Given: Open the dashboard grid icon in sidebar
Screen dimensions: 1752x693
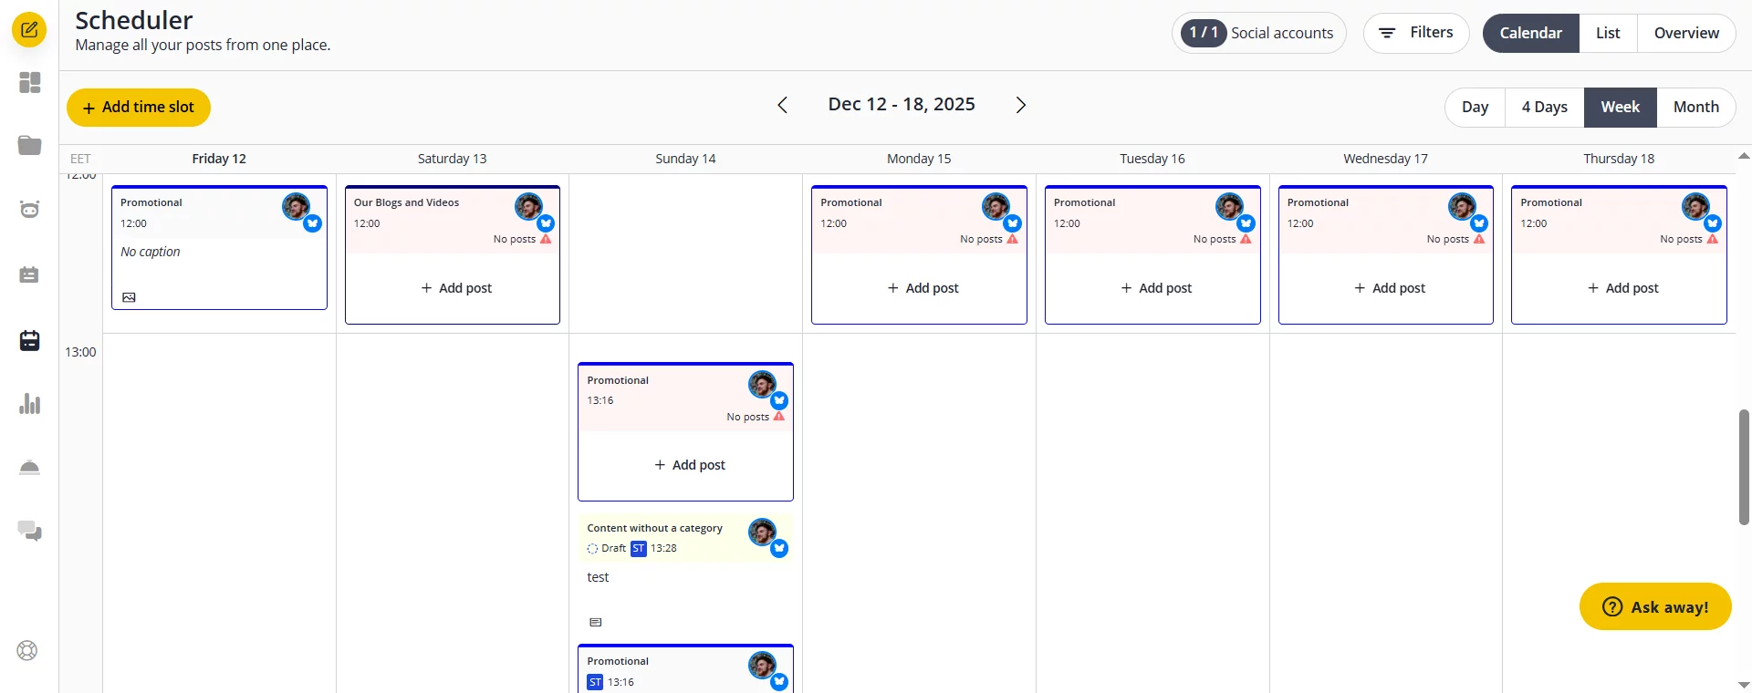Looking at the screenshot, I should tap(29, 83).
